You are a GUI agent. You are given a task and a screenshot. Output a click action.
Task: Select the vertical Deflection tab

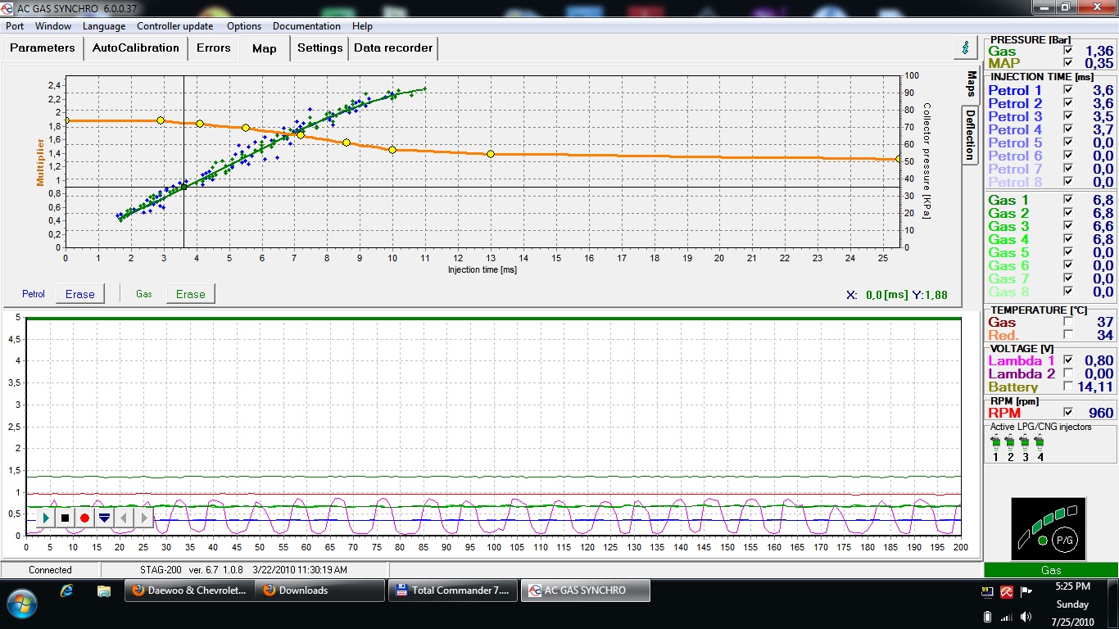click(970, 134)
